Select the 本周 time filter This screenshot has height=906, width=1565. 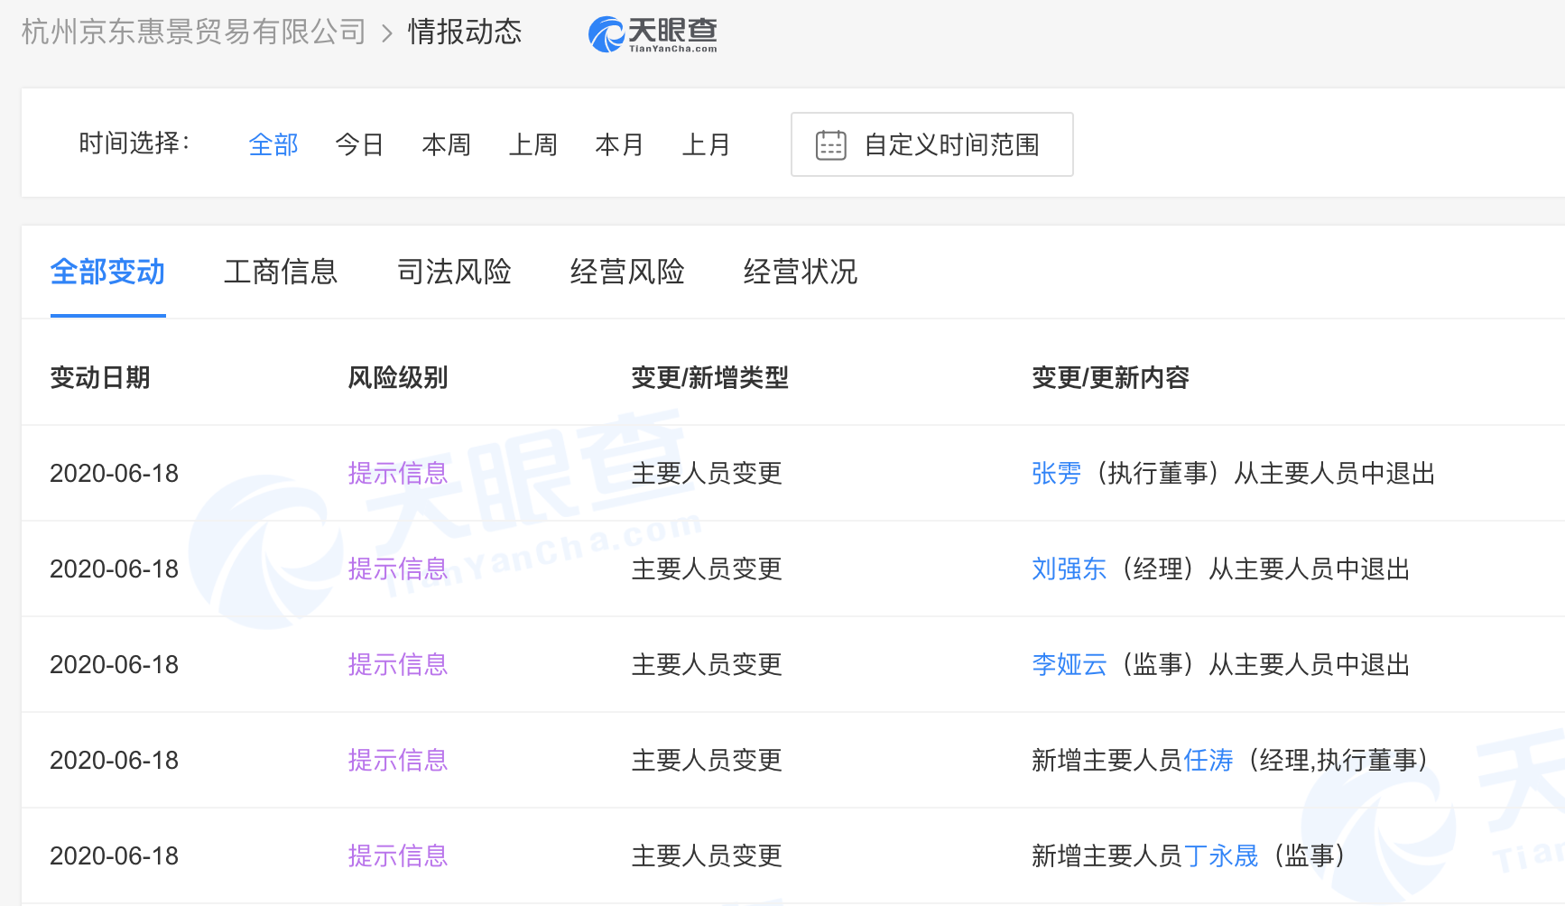pos(446,144)
